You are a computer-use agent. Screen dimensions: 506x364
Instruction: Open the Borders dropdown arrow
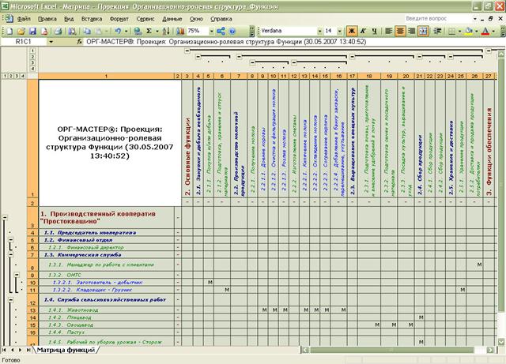[460, 31]
